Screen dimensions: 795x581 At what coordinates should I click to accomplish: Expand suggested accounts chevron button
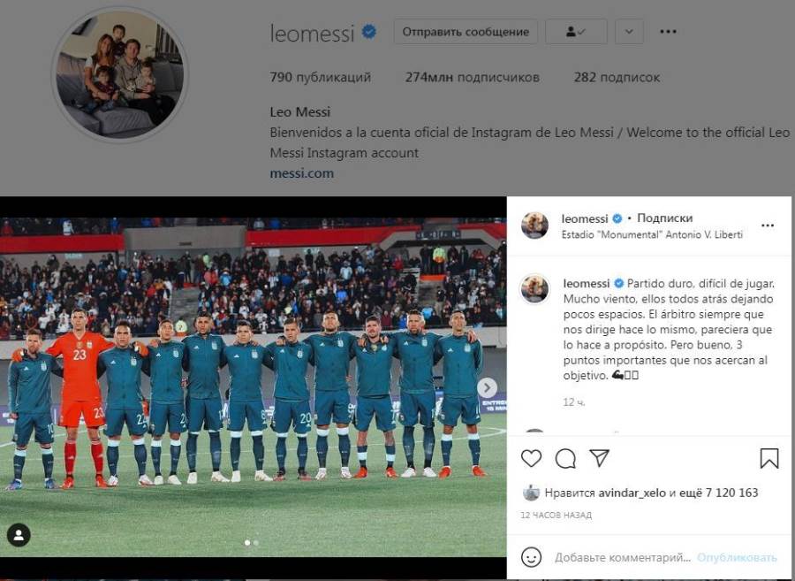629,32
